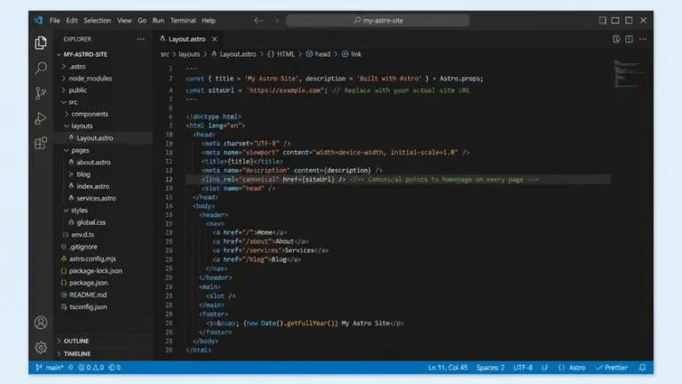Open the Accounts menu icon
The width and height of the screenshot is (682, 384).
pos(41,323)
